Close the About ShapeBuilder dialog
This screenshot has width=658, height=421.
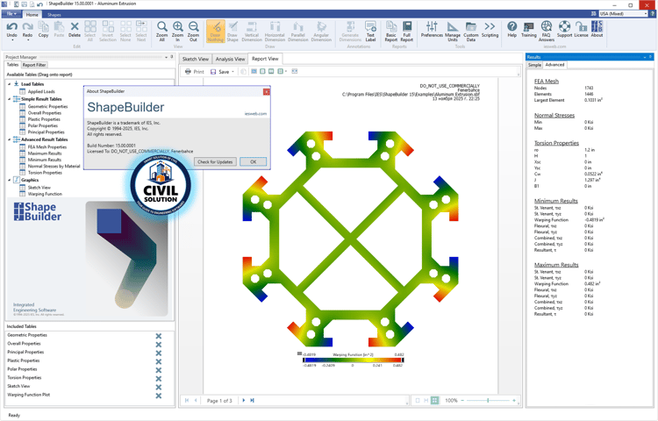pyautogui.click(x=266, y=91)
